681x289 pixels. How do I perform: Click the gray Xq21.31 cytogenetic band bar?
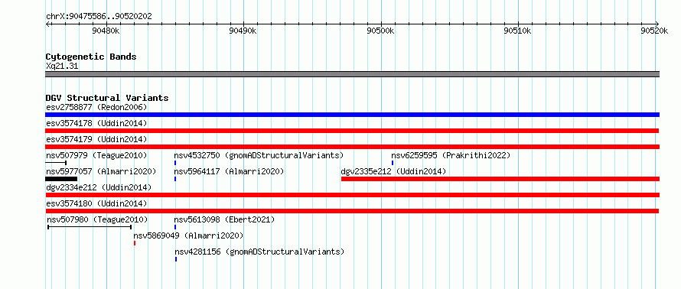point(352,74)
